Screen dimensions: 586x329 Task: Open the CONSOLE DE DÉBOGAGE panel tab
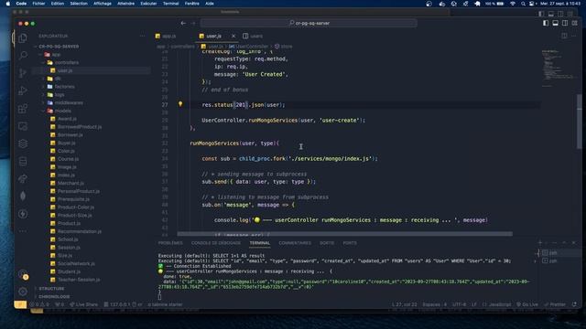coord(216,243)
